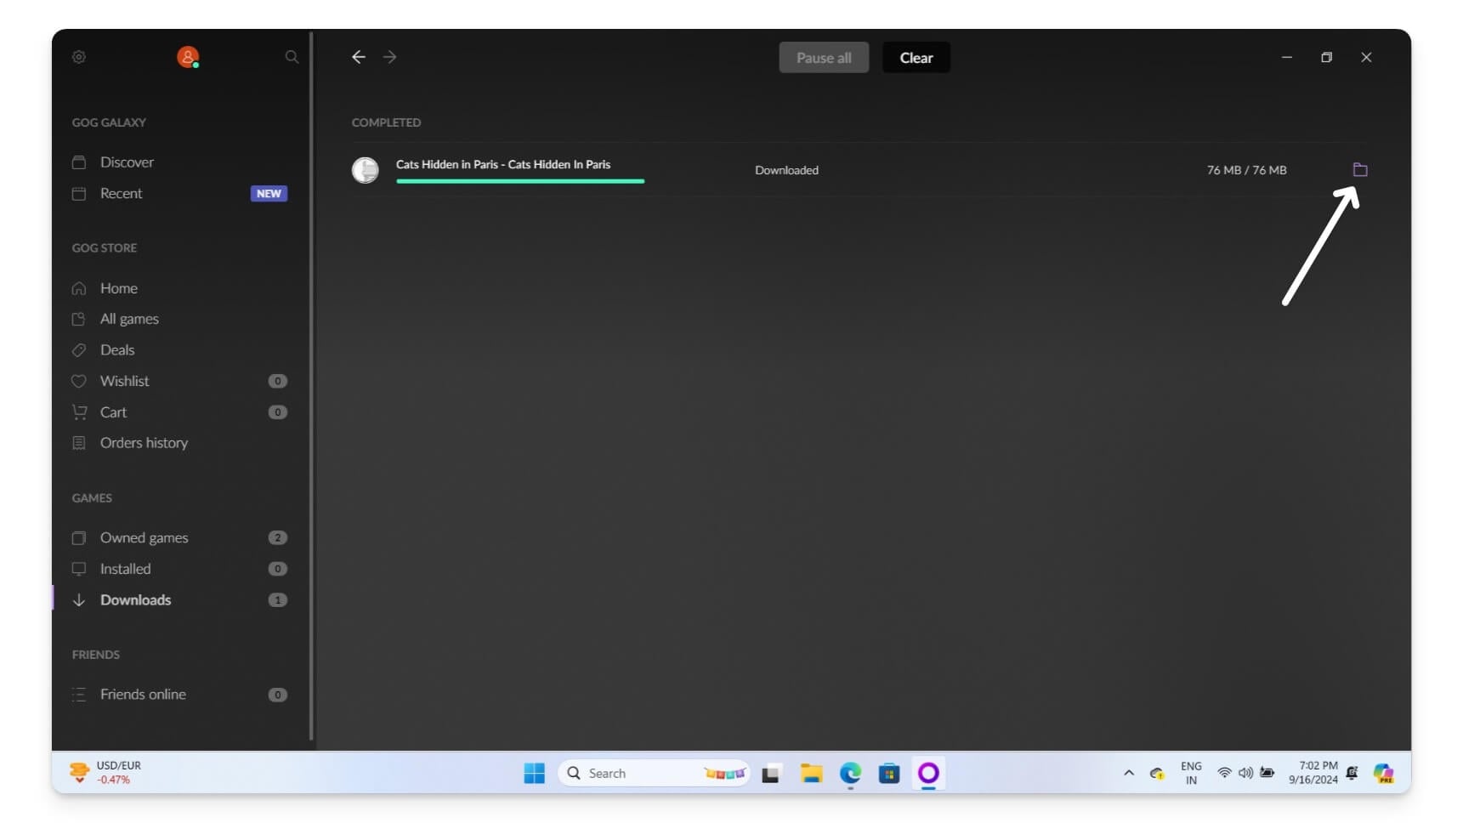
Task: Click the Deals tag icon
Action: [79, 350]
